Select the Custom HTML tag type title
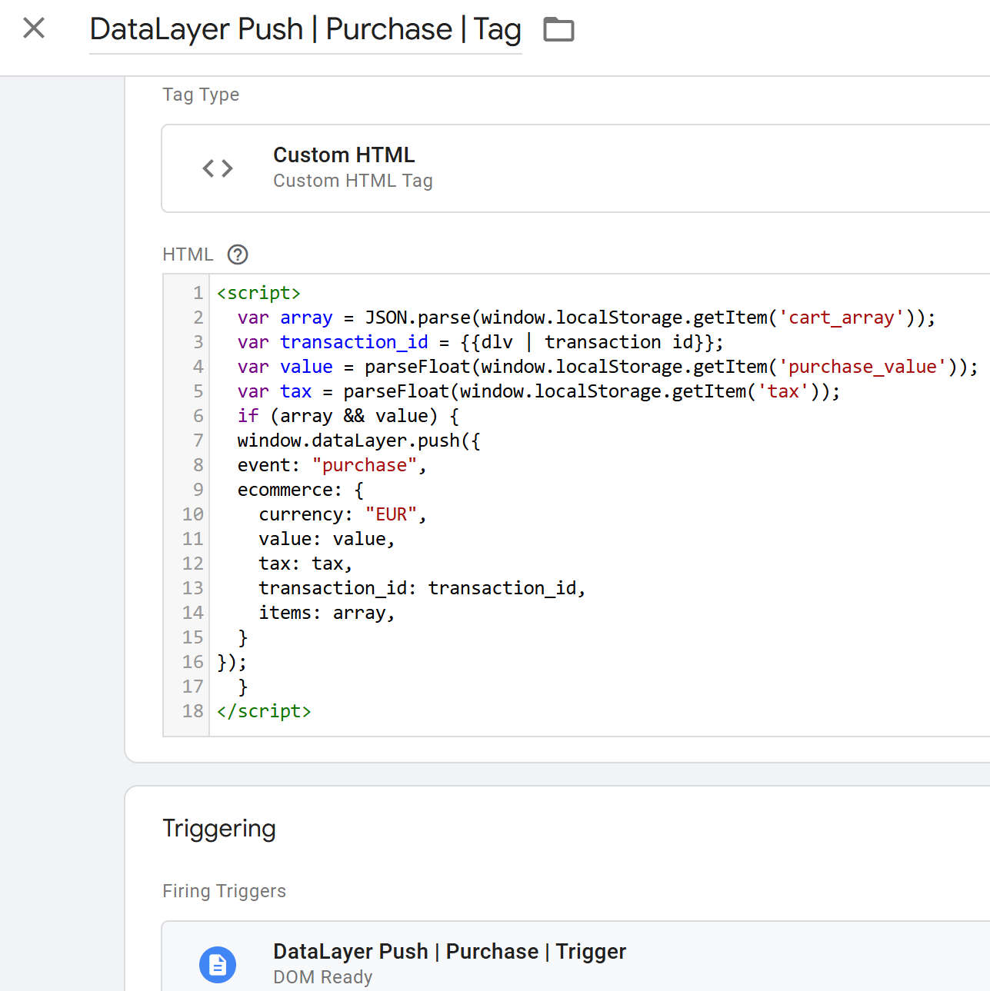 (344, 155)
